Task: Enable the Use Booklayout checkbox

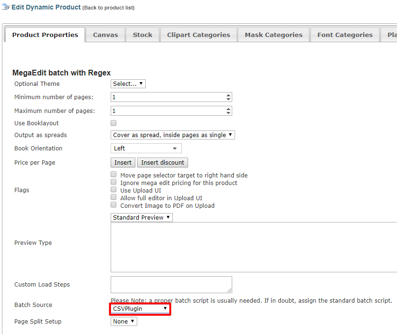Action: [113, 122]
